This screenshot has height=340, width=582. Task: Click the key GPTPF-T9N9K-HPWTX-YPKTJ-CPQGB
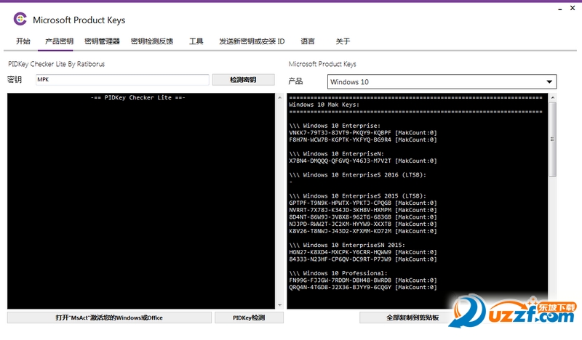(x=340, y=203)
